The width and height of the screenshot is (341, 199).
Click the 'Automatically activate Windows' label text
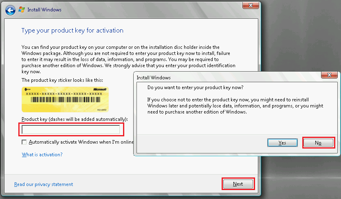81,142
